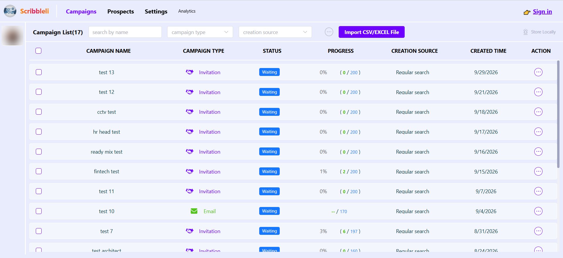Open action menu for test 12 campaign
This screenshot has height=258, width=563.
pos(538,92)
